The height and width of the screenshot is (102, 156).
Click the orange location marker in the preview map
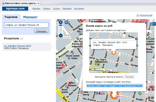click(114, 53)
